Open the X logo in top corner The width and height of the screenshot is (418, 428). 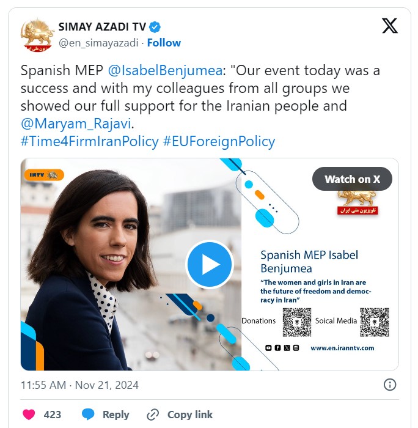(390, 26)
